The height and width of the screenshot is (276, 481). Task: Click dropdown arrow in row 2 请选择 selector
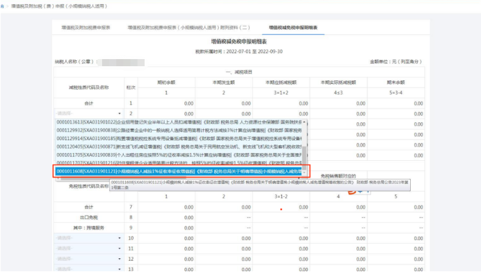[x=119, y=113]
